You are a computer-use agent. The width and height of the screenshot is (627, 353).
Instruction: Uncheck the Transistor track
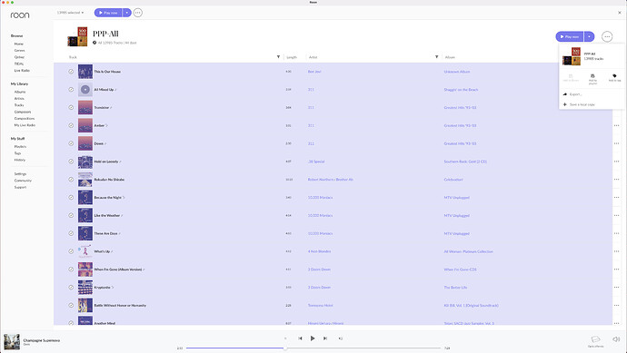coord(71,107)
